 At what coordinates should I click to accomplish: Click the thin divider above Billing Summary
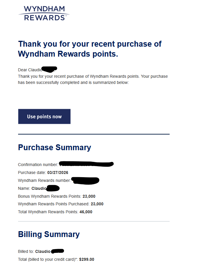[94, 221]
